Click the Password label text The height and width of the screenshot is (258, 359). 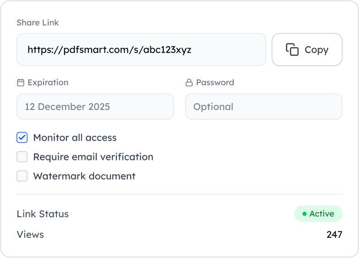click(215, 82)
